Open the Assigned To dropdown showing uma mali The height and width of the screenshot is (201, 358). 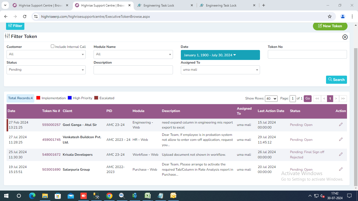click(x=220, y=70)
